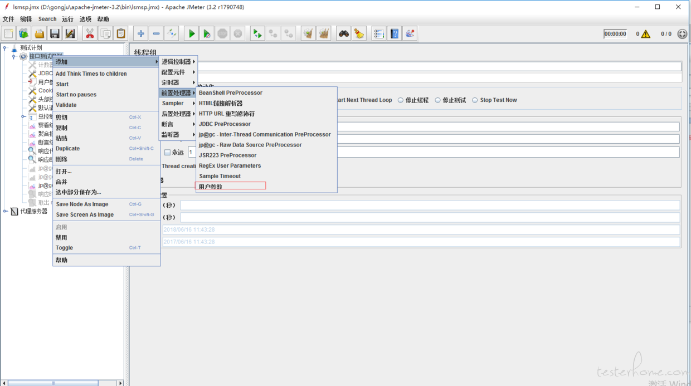Click Save Node As Image entry
The image size is (691, 386).
tap(106, 204)
